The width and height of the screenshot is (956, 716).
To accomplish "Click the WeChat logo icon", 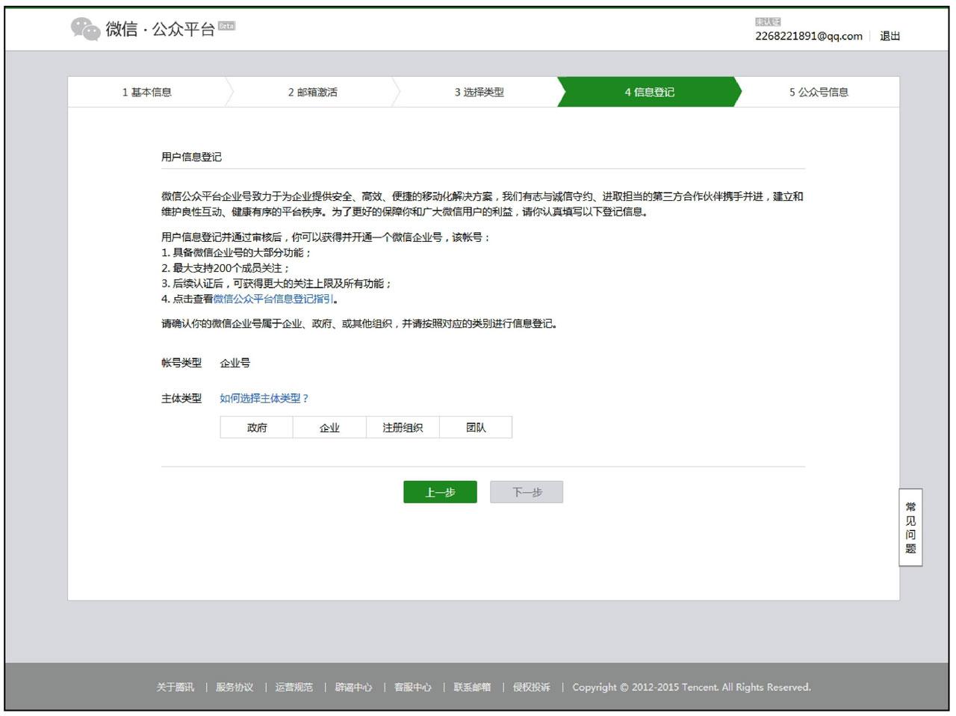I will (85, 29).
